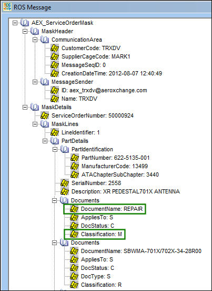Select ServiceOrderNumber: 50000924 entry
The image size is (212, 291).
click(93, 116)
